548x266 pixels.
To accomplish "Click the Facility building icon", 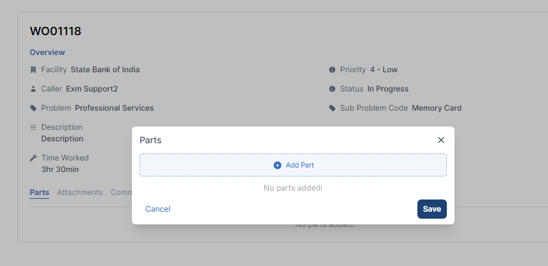I will click(x=33, y=70).
